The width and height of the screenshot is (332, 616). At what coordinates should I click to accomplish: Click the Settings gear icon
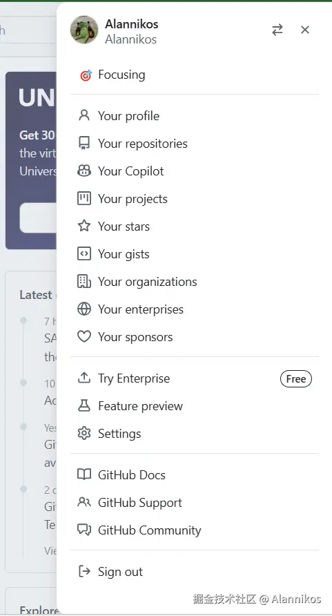pyautogui.click(x=84, y=433)
